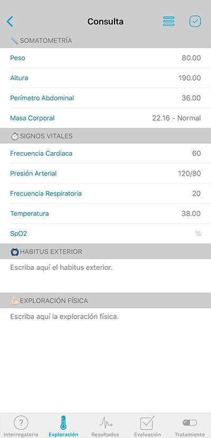Tap the ruler icon beside Somatometría
The width and height of the screenshot is (211, 438).
(x=15, y=41)
